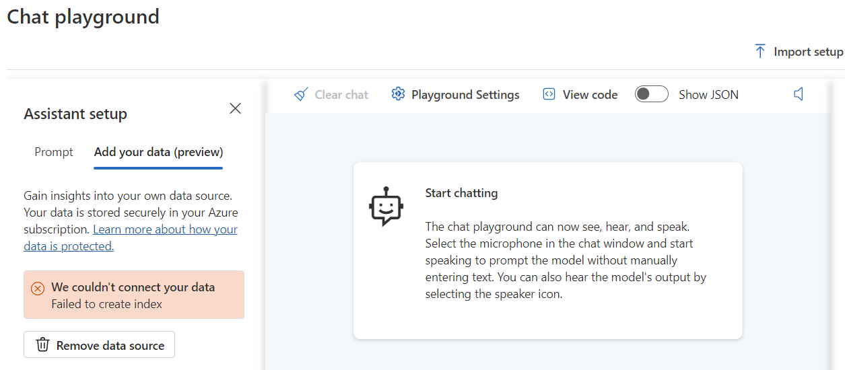
Task: Click the Import setup button
Action: 799,52
